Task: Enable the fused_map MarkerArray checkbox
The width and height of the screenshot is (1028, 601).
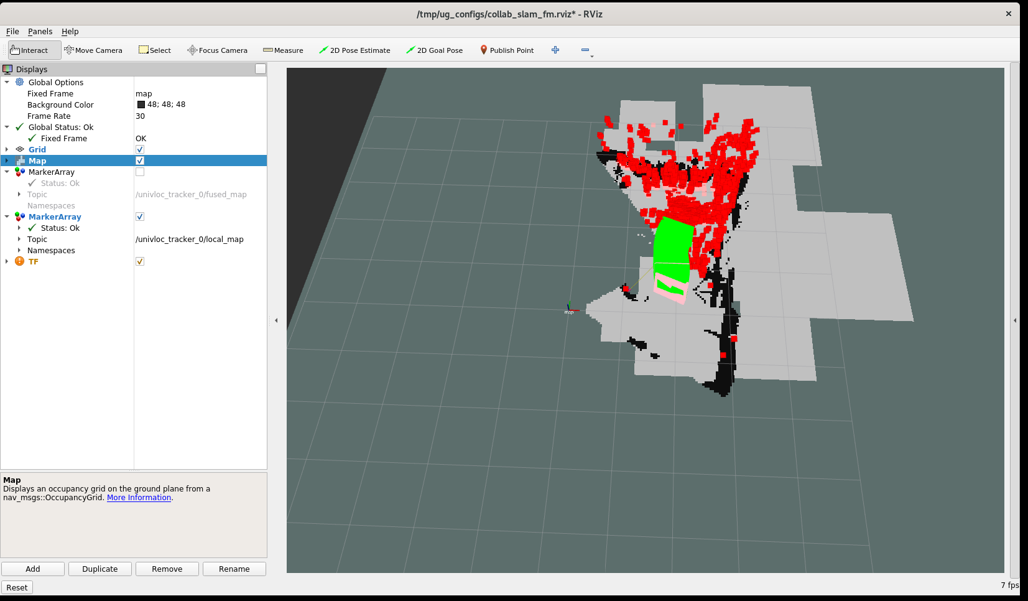Action: point(140,172)
